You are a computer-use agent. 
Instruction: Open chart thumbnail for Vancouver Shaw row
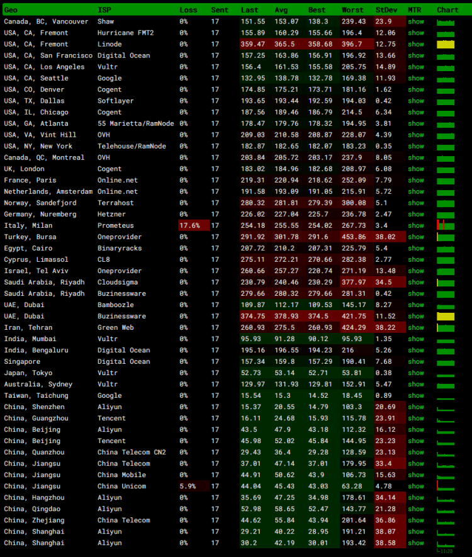click(x=446, y=23)
